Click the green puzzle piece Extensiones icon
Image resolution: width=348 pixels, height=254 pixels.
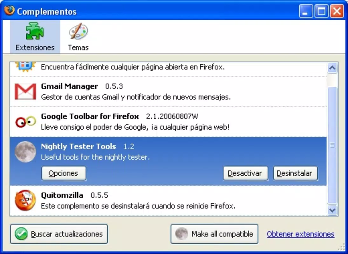pos(35,31)
